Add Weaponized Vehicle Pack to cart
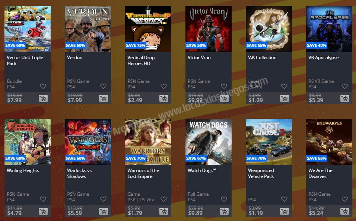 tap(284, 211)
